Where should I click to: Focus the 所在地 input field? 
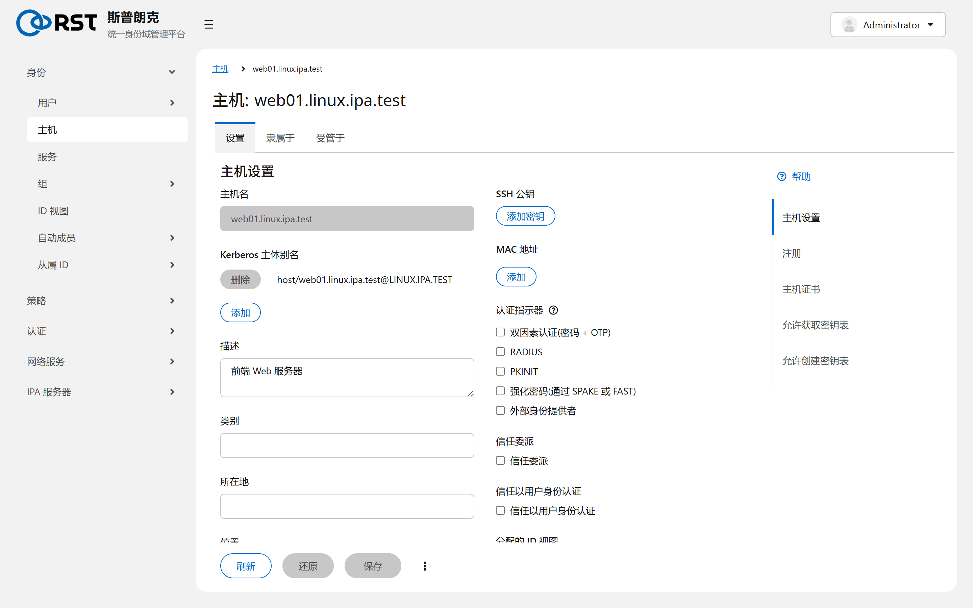[x=347, y=506]
